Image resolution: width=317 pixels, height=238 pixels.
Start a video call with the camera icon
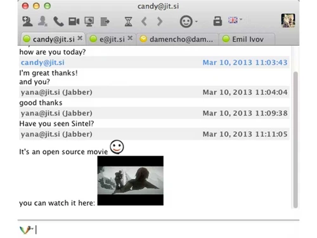point(74,22)
